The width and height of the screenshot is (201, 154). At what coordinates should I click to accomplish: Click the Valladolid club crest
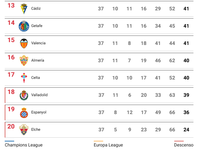(x=24, y=95)
